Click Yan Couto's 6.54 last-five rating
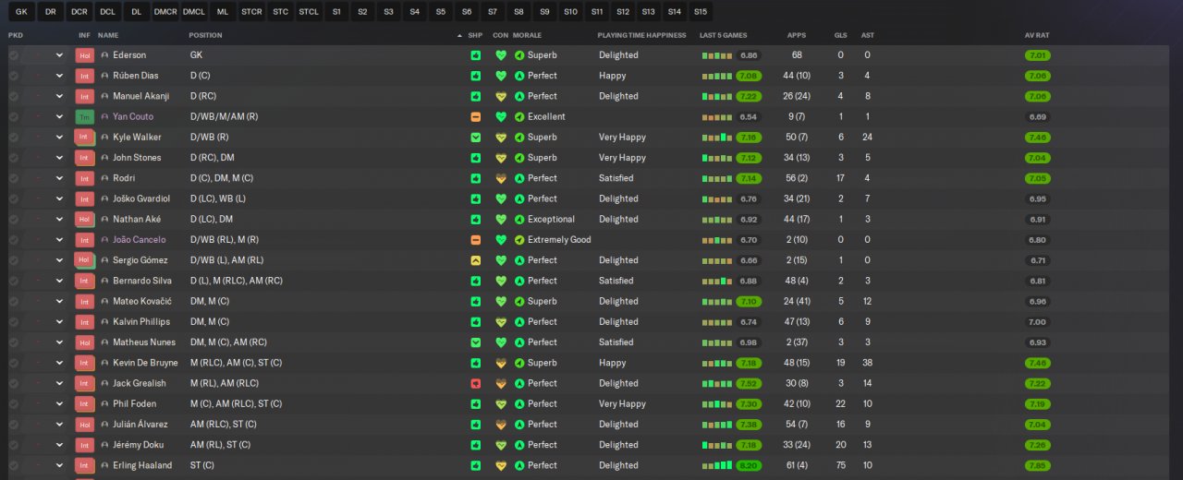The height and width of the screenshot is (480, 1183). pyautogui.click(x=749, y=117)
